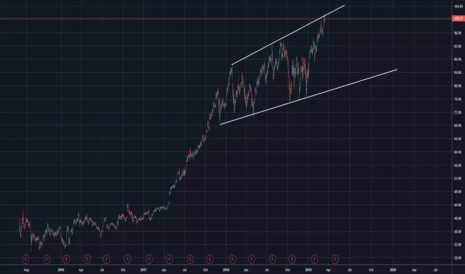Click the 40.00 price axis label
Viewport: 465px width, 274px height.
(x=458, y=218)
